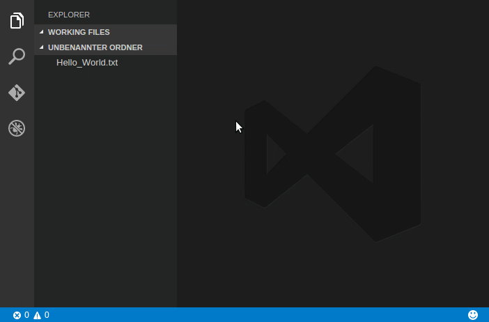This screenshot has width=489, height=322.
Task: Click the UNBENANNTER ORDNER header label
Action: [x=95, y=48]
